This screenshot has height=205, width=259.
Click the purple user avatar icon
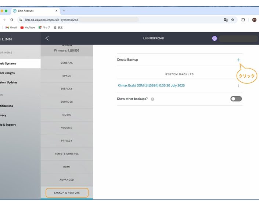(x=215, y=38)
